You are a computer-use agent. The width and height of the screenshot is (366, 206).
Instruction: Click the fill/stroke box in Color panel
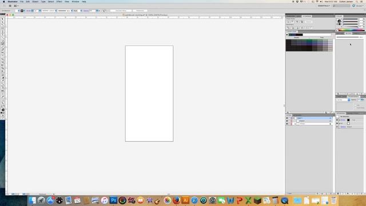click(339, 21)
